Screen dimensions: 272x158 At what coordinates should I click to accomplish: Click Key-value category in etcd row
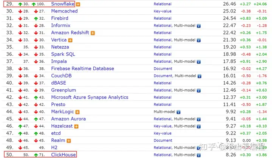point(162,133)
